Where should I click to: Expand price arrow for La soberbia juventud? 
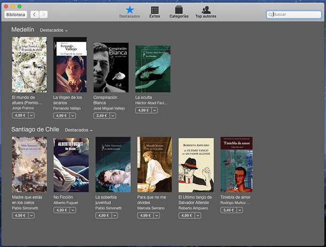pos(115,215)
